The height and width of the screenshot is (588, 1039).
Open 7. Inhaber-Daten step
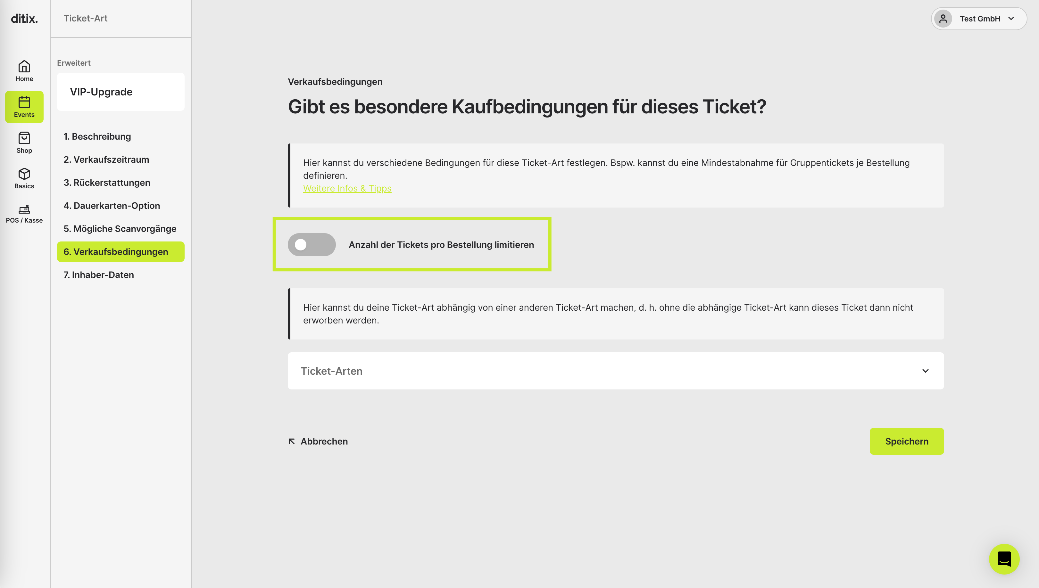click(x=99, y=274)
